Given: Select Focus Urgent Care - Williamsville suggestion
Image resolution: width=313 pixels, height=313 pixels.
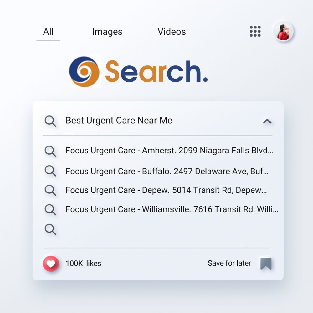Looking at the screenshot, I should (172, 209).
